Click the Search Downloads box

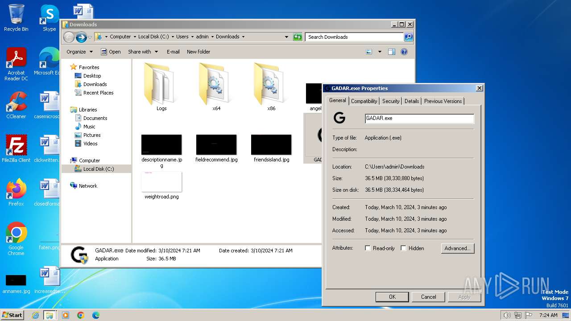click(355, 37)
